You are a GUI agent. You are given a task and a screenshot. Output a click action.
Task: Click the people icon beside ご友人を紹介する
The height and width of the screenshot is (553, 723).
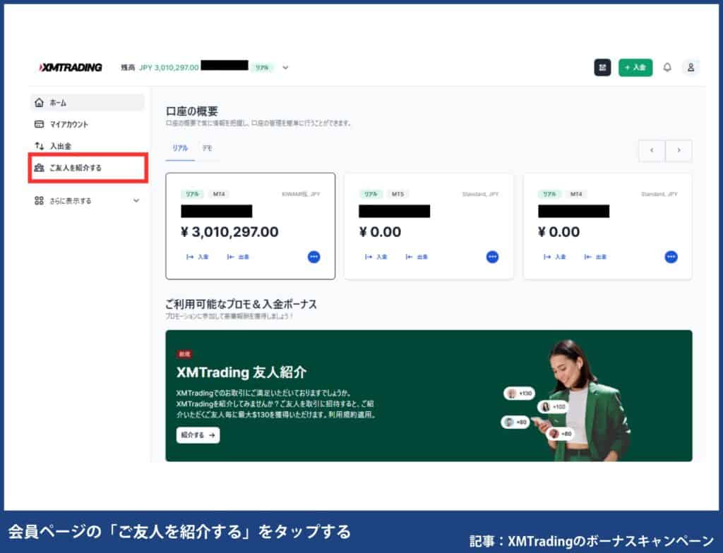tap(40, 167)
